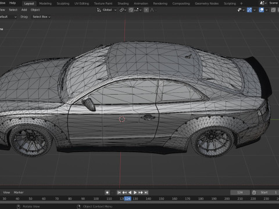Image resolution: width=279 pixels, height=209 pixels.
Task: Click the Scene name field
Action: coord(273,3)
